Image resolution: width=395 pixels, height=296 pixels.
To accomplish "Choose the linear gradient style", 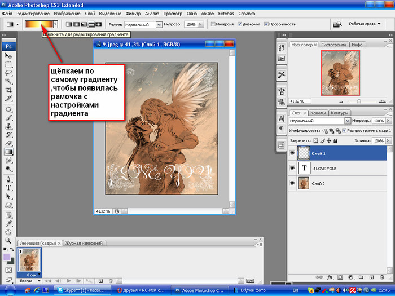I will coord(69,24).
